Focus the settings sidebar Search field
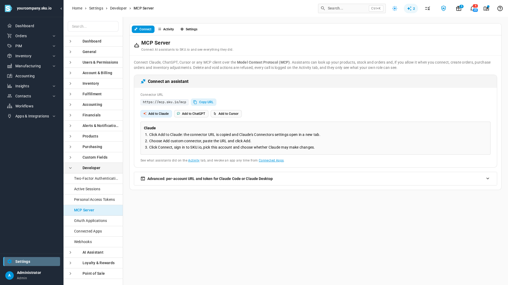 click(x=93, y=26)
